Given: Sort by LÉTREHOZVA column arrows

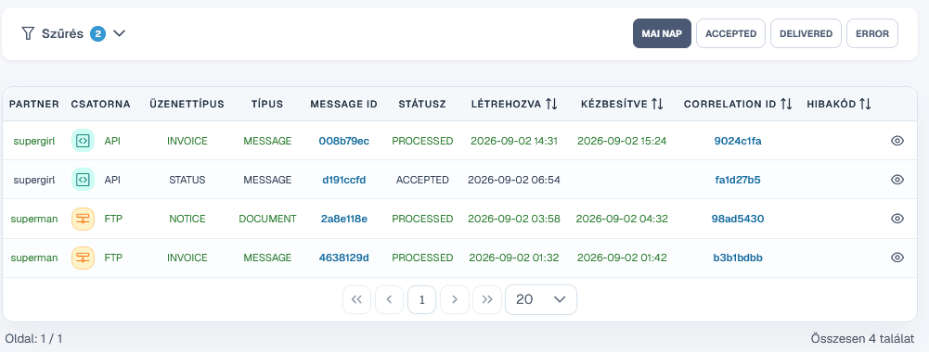Looking at the screenshot, I should [551, 104].
